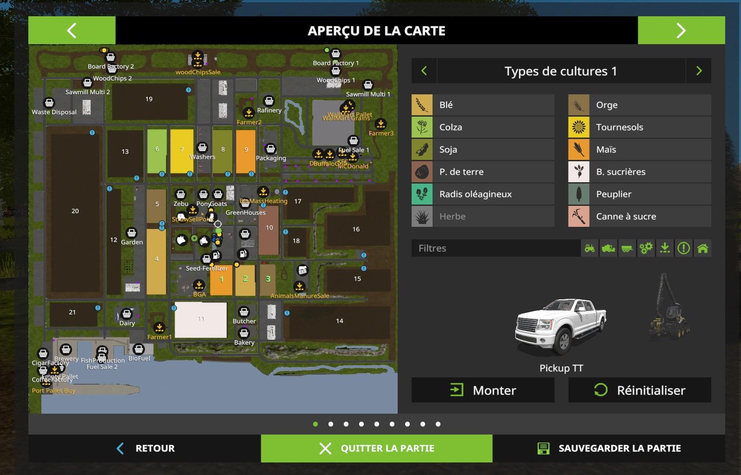This screenshot has width=741, height=475.
Task: Select the Pickup TT vehicle thumbnail
Action: (x=561, y=325)
